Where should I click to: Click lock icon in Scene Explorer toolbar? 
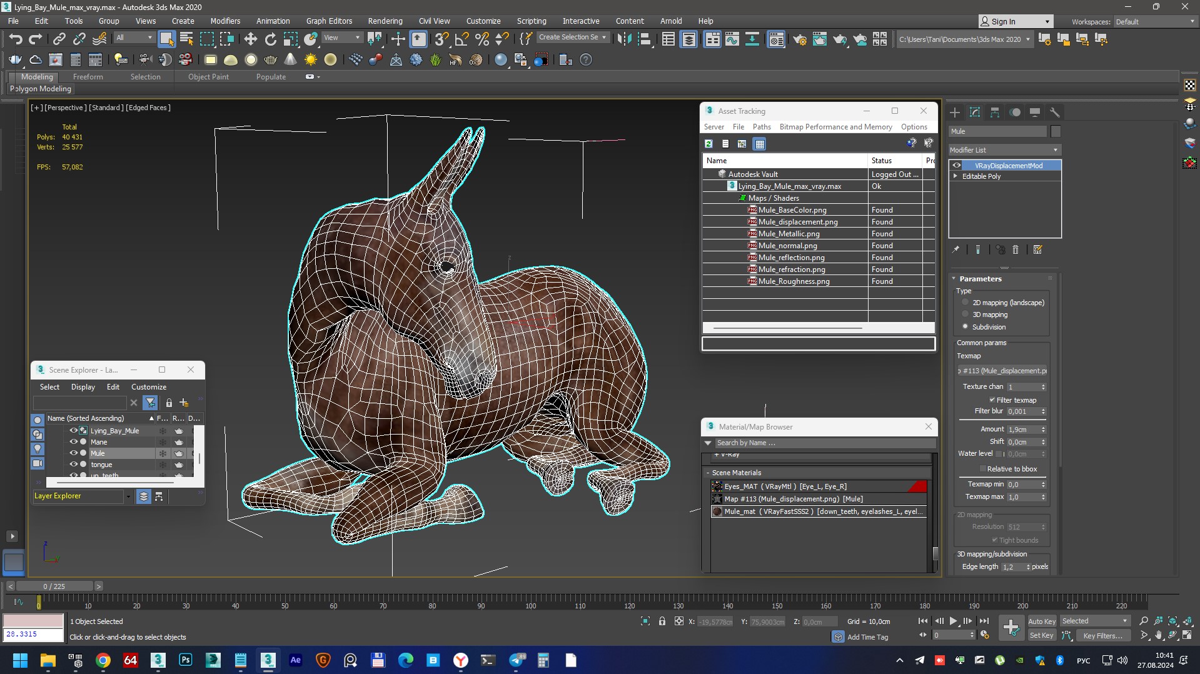pos(169,403)
